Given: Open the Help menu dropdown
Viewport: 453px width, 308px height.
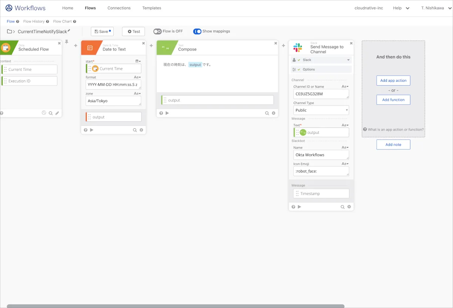Looking at the screenshot, I should (401, 8).
